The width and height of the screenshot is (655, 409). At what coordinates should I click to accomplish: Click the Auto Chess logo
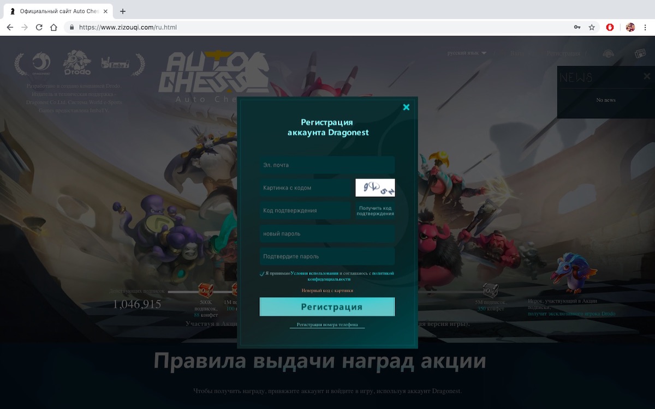[213, 76]
